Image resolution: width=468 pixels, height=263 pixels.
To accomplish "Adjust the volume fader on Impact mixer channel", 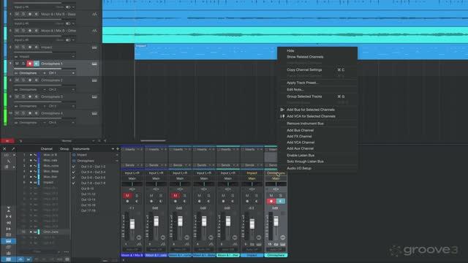I will tap(252, 224).
